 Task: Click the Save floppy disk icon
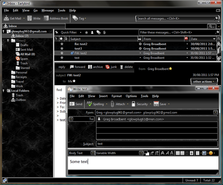pyautogui.click(x=156, y=104)
